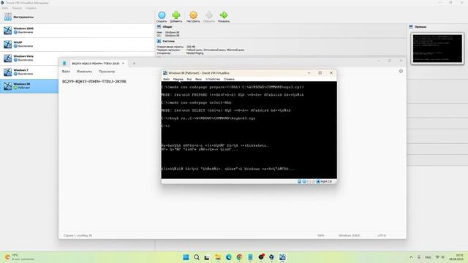Image resolution: width=468 pixels, height=263 pixels.
Task: Open Файл menu in Windows 98 VM window
Action: pyautogui.click(x=166, y=80)
